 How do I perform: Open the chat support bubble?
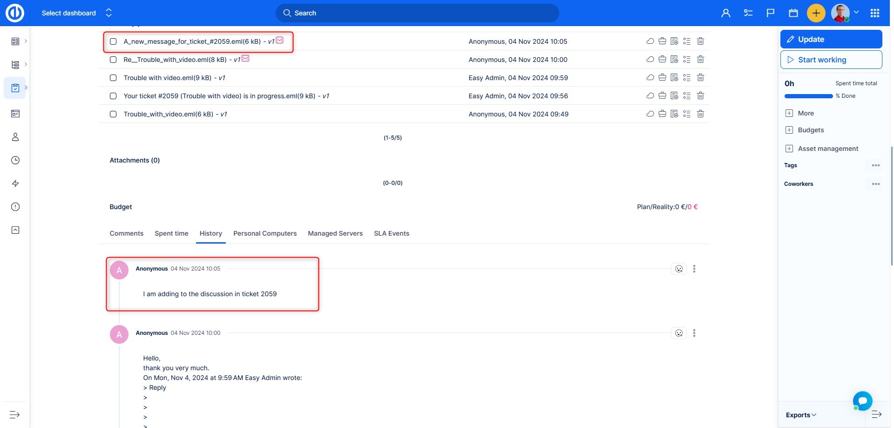pyautogui.click(x=862, y=401)
